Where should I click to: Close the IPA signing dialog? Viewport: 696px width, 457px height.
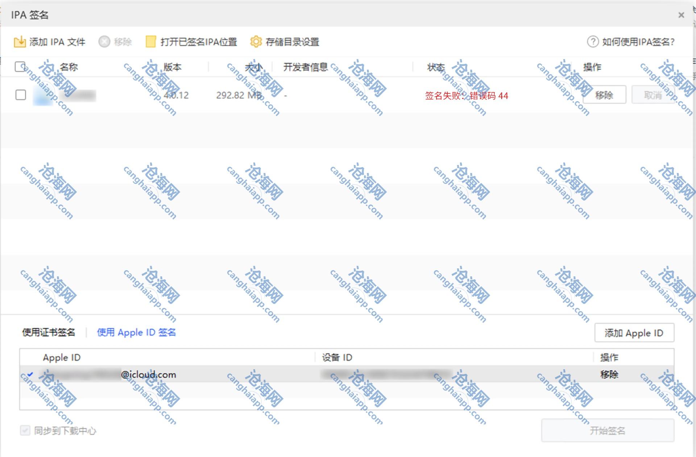pyautogui.click(x=681, y=15)
